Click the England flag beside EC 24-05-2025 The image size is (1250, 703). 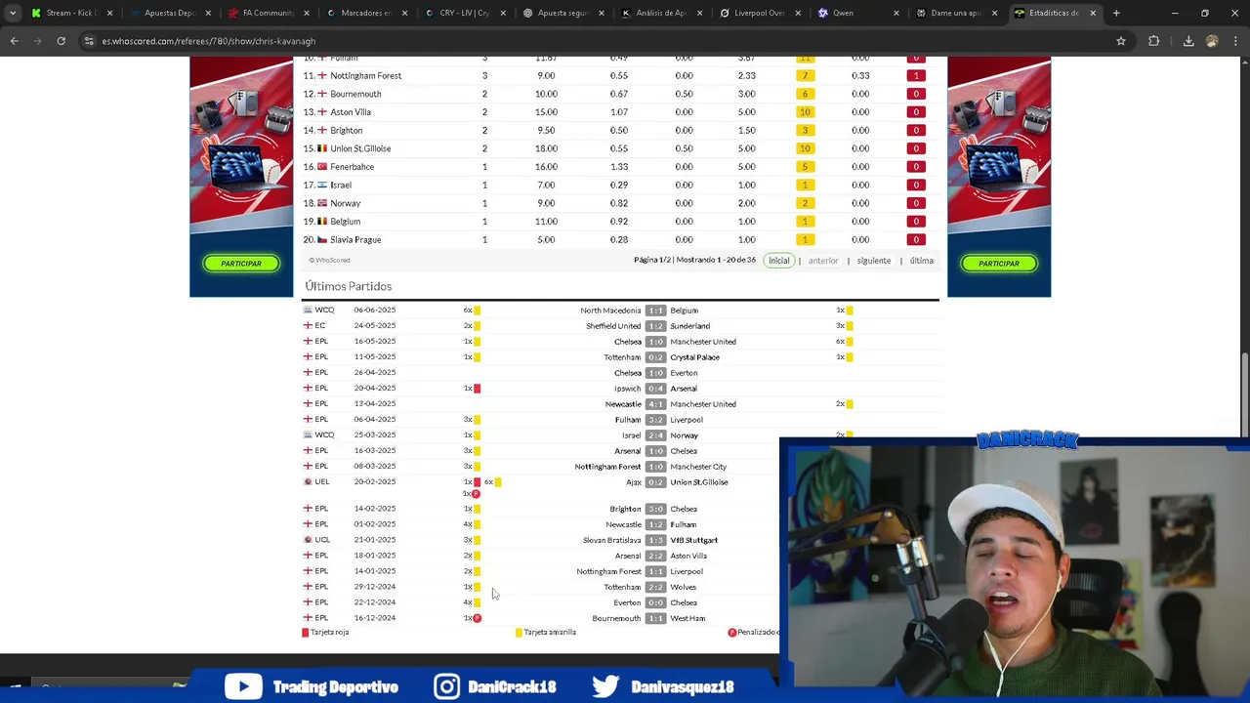pos(308,326)
